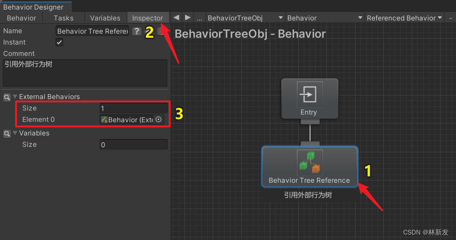
Task: Click the Comment text area
Action: 85,73
